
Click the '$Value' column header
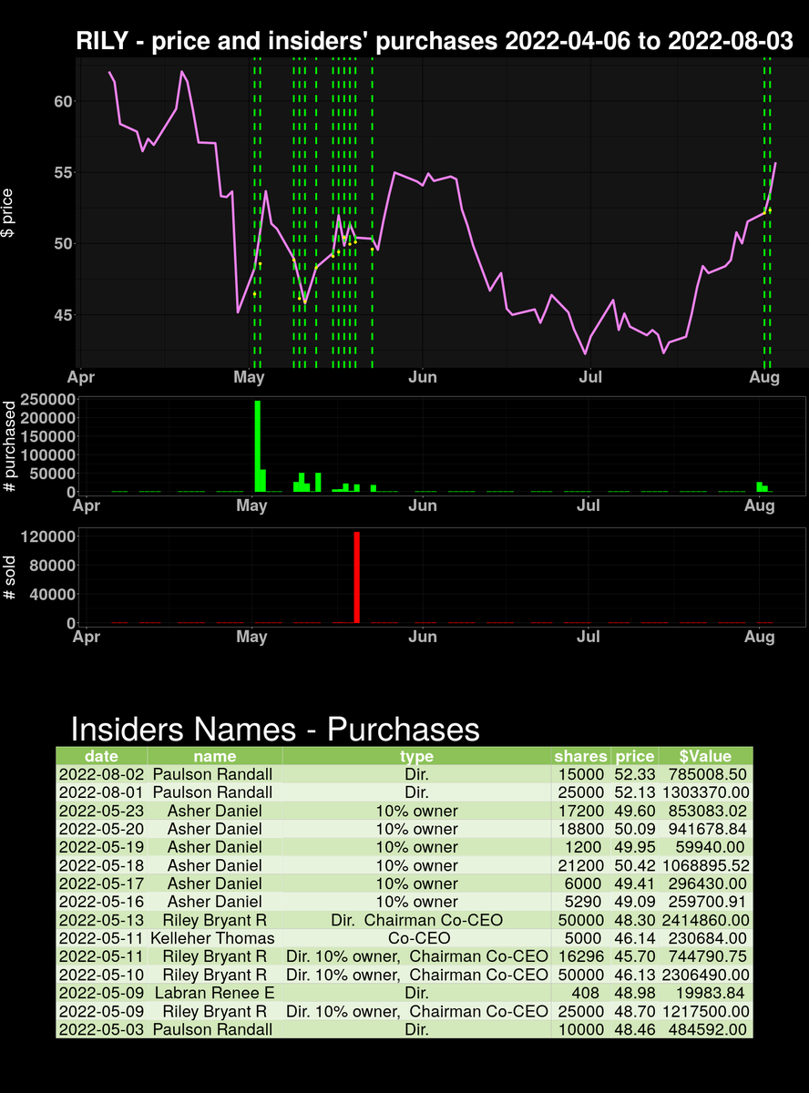pos(706,756)
